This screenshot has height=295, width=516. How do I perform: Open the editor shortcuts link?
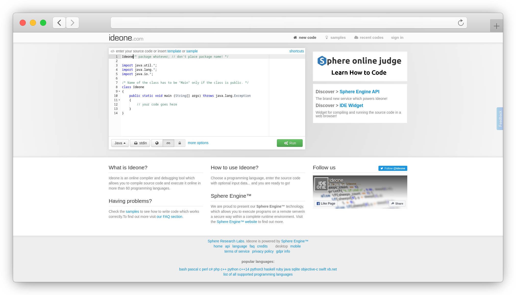pyautogui.click(x=297, y=51)
